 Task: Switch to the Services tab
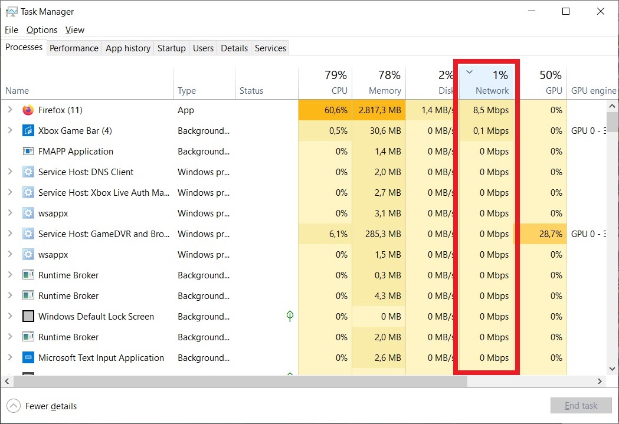click(x=270, y=48)
